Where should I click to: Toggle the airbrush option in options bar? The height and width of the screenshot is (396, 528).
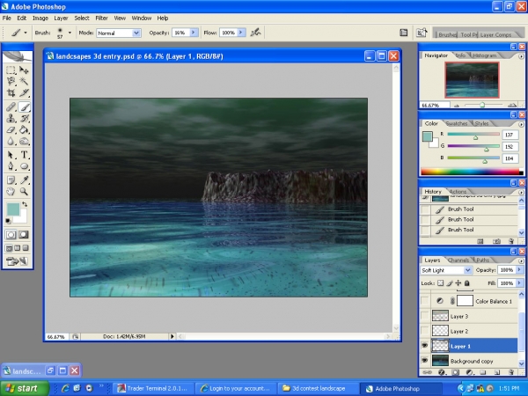click(x=255, y=33)
